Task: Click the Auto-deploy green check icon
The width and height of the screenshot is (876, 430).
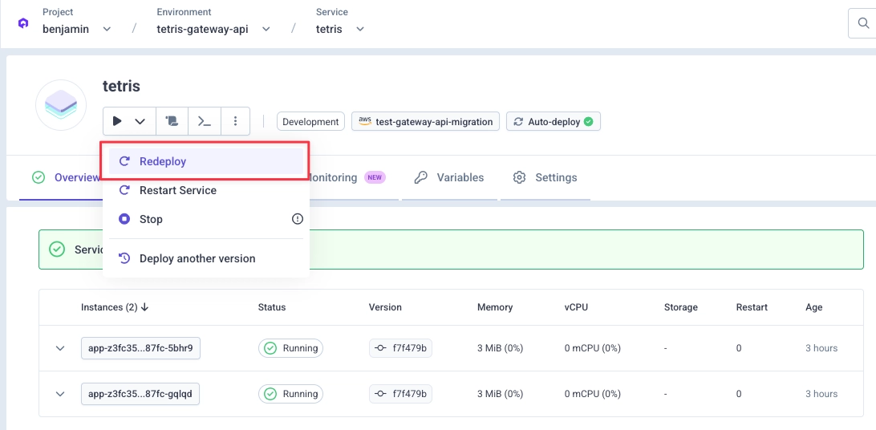Action: [x=588, y=122]
